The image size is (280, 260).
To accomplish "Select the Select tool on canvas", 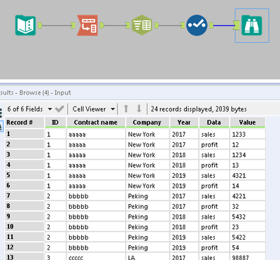I will tap(197, 25).
